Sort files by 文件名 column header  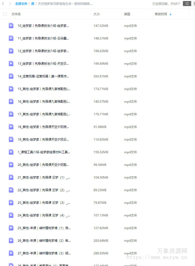tap(16, 14)
